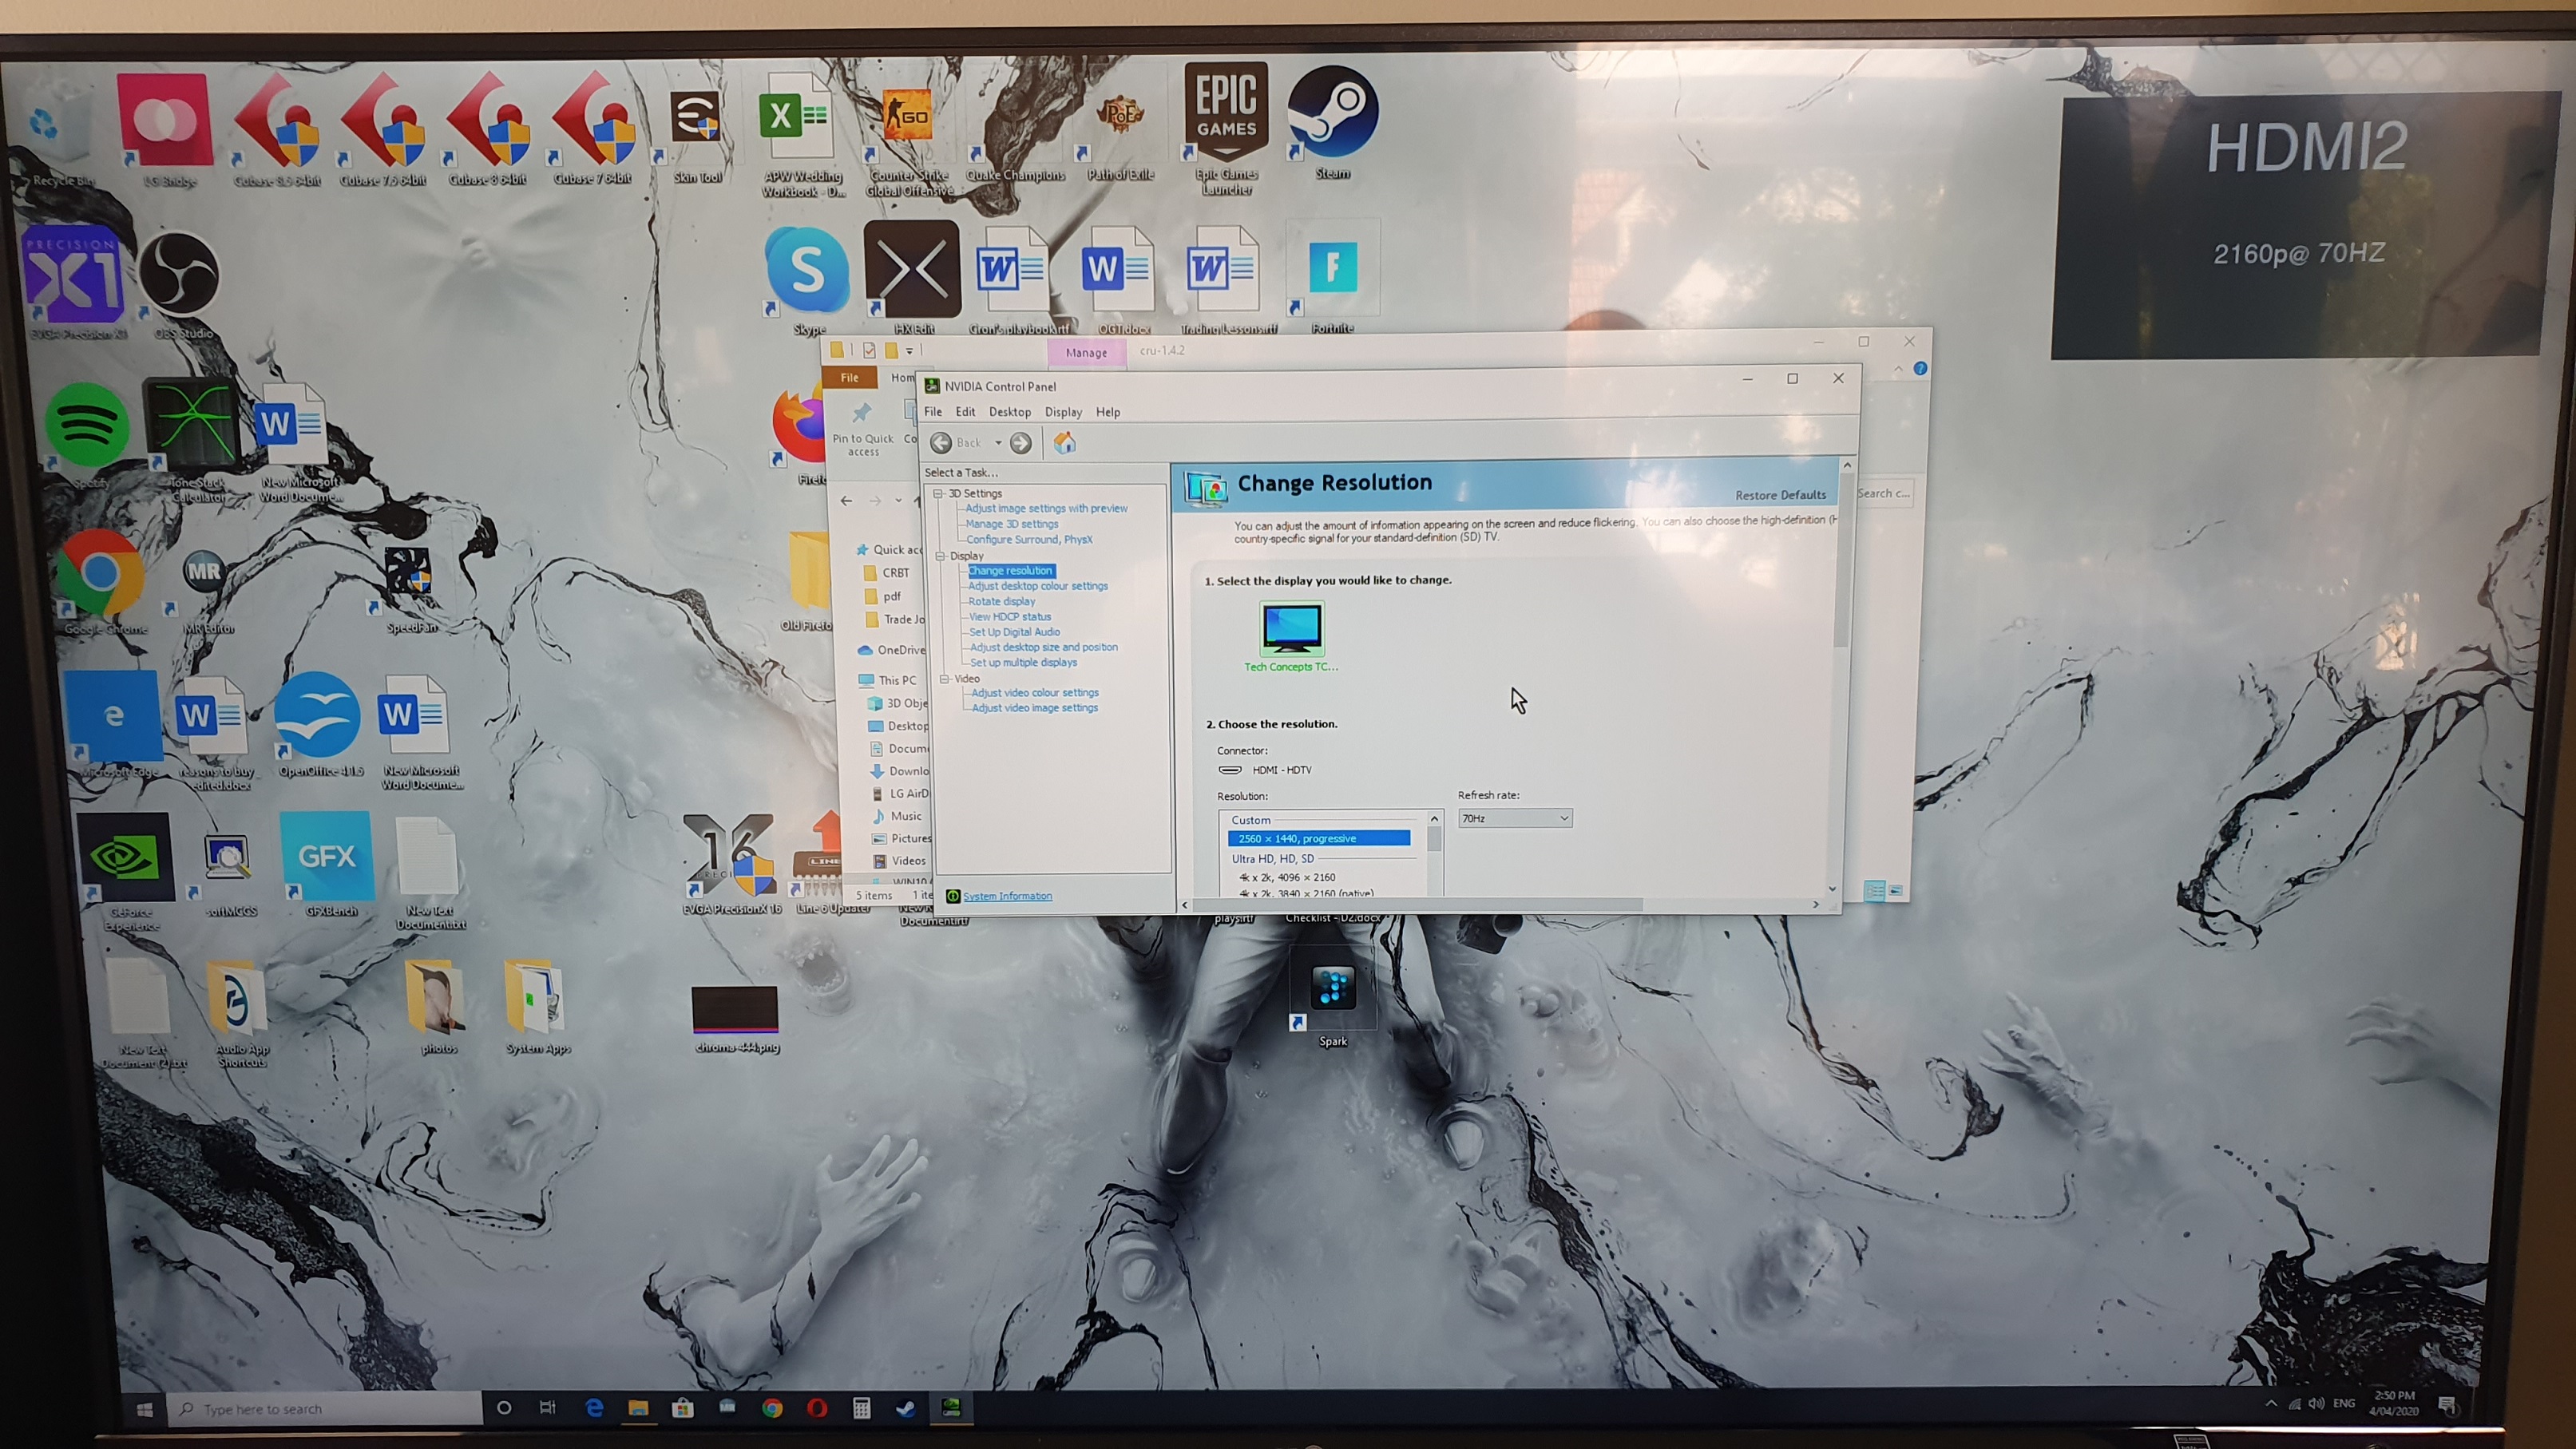Open the Desktop menu
The image size is (2576, 1449).
click(x=1009, y=412)
